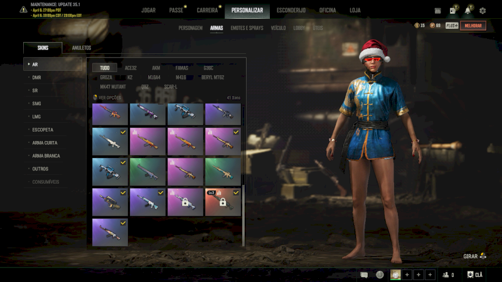This screenshot has width=502, height=282.
Task: Open the VEÍCULO submenu
Action: click(x=278, y=28)
